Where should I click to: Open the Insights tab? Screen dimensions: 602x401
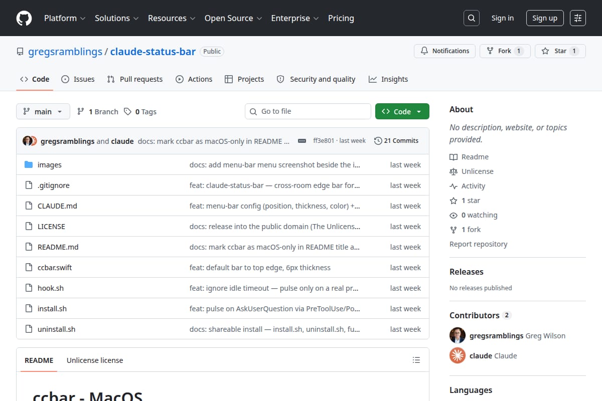click(388, 79)
